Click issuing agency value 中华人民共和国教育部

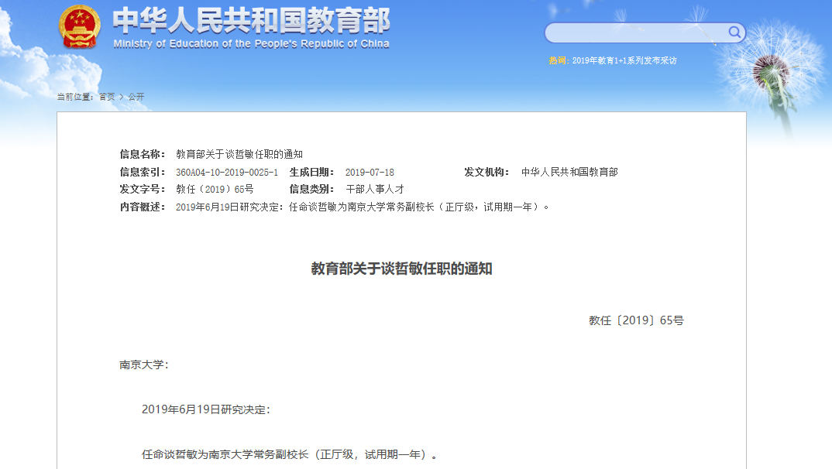[569, 172]
